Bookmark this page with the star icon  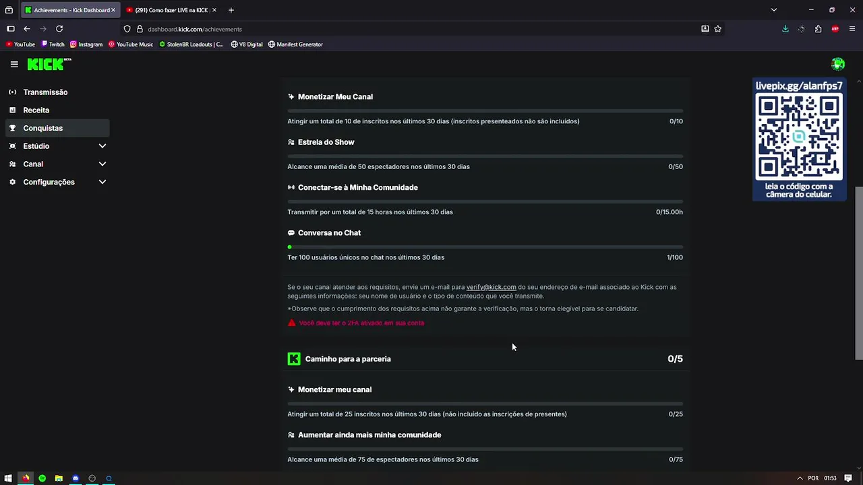point(718,29)
